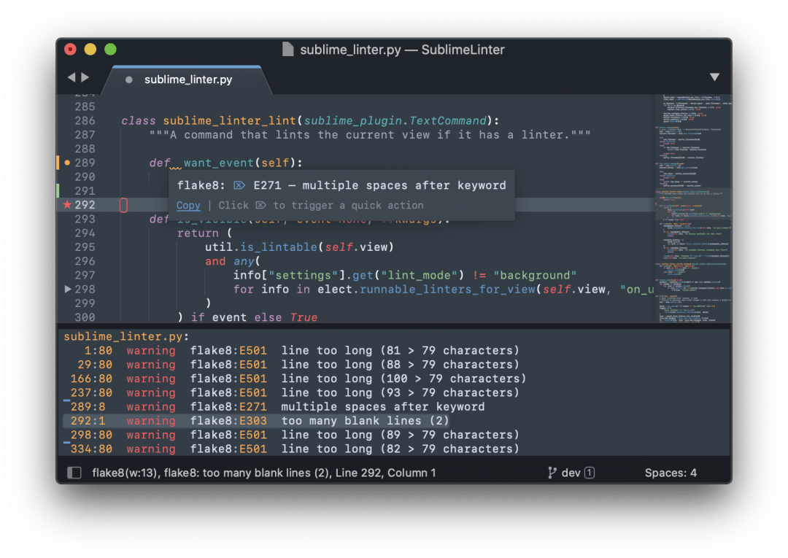This screenshot has width=788, height=558.
Task: Click the quick action icon beside E271
Action: tap(240, 186)
